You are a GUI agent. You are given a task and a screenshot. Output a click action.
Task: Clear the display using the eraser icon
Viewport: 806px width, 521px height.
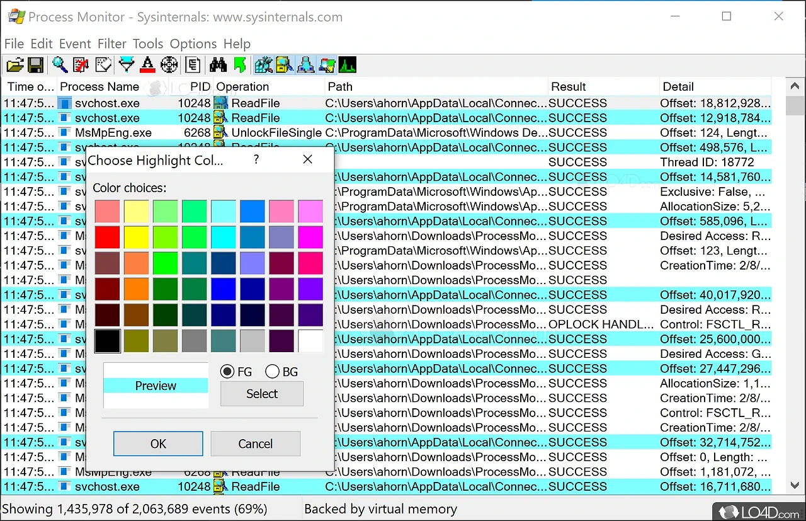pyautogui.click(x=103, y=64)
